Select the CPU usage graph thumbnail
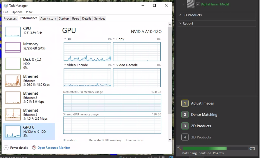Screen dimensions: 260x158 pos(13,32)
